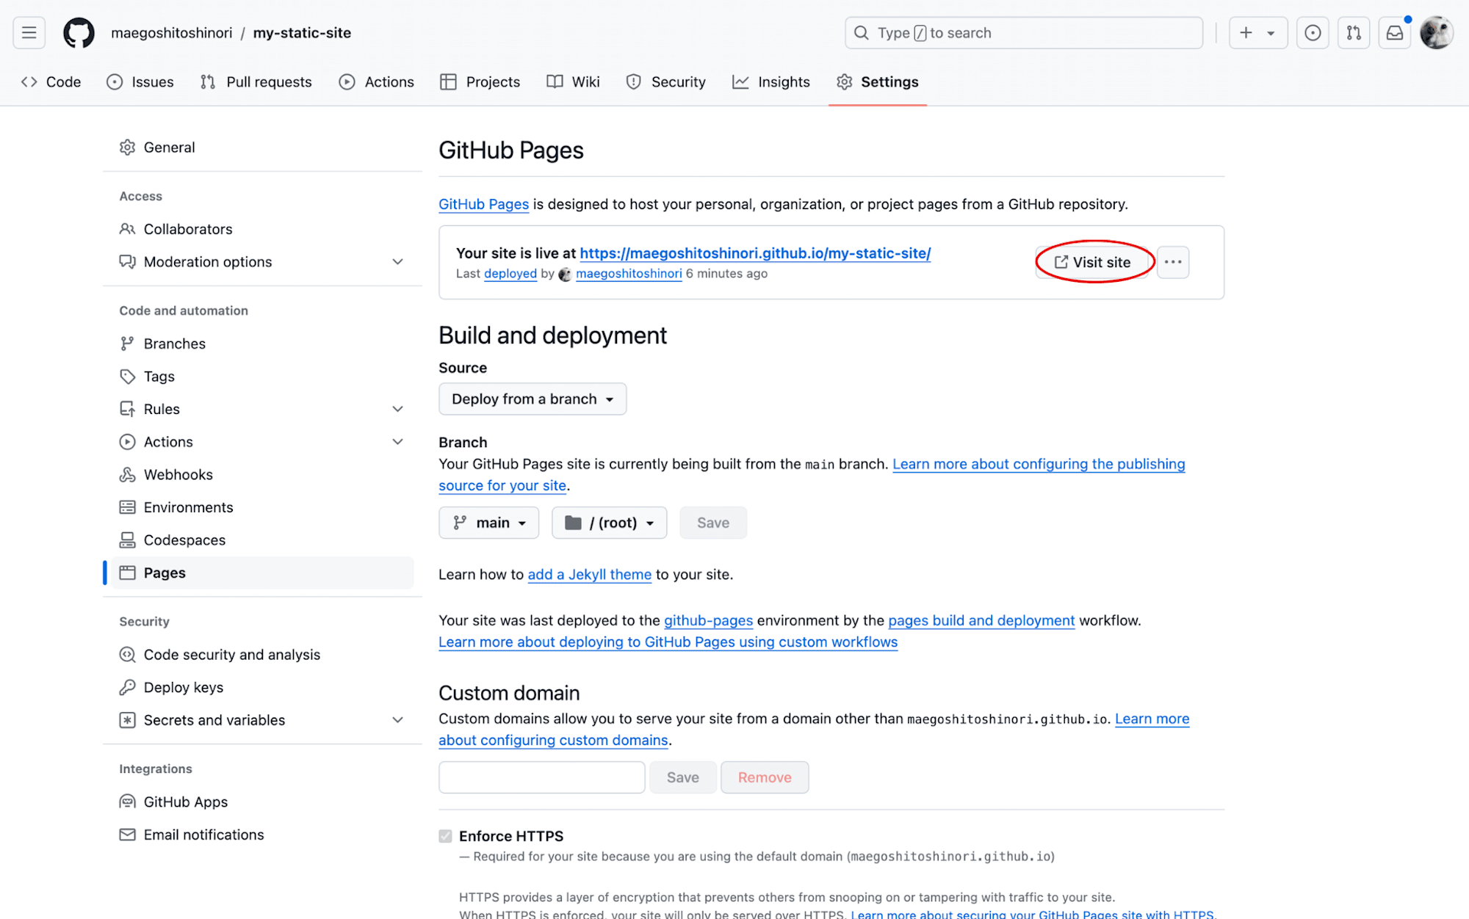Screen dimensions: 1469x919
Task: Open the user avatar menu
Action: (1436, 33)
